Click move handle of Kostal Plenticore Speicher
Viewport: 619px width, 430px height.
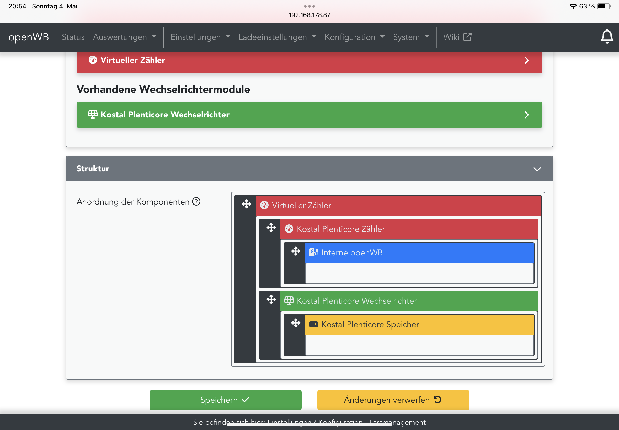[x=296, y=323]
